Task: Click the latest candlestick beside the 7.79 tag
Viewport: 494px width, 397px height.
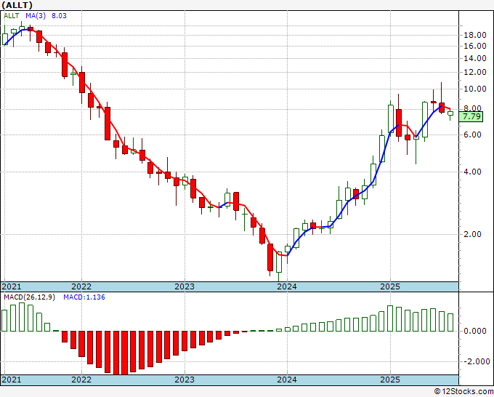Action: (450, 113)
